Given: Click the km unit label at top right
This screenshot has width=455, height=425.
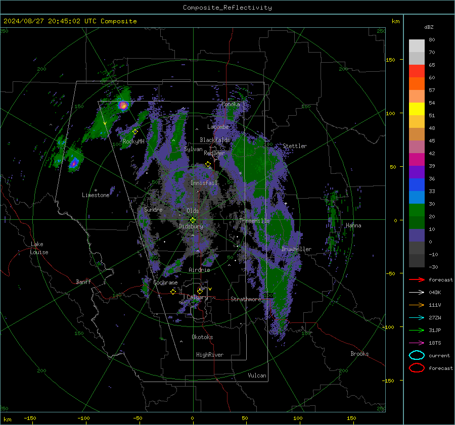Looking at the screenshot, I should [395, 21].
